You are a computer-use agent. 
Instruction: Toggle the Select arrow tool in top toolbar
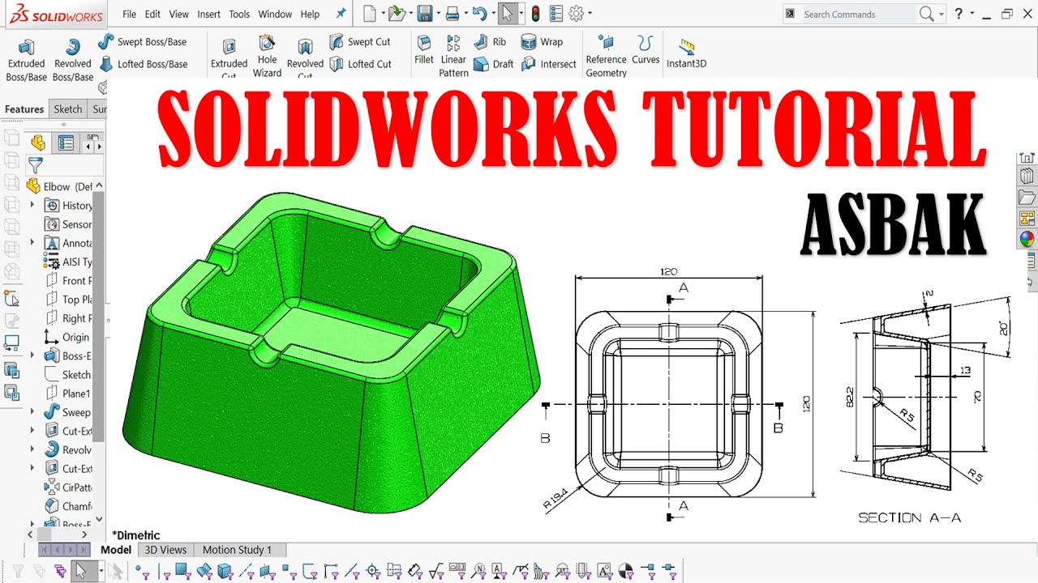coord(506,14)
